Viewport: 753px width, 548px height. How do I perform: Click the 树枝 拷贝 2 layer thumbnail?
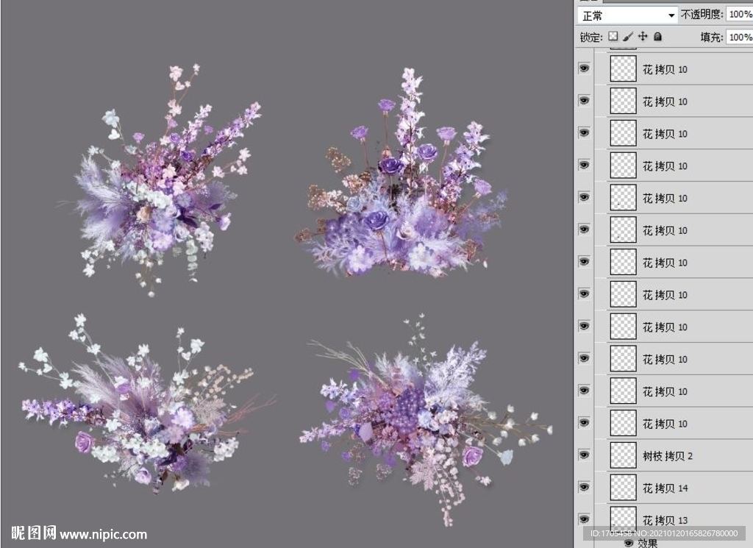[x=624, y=455]
